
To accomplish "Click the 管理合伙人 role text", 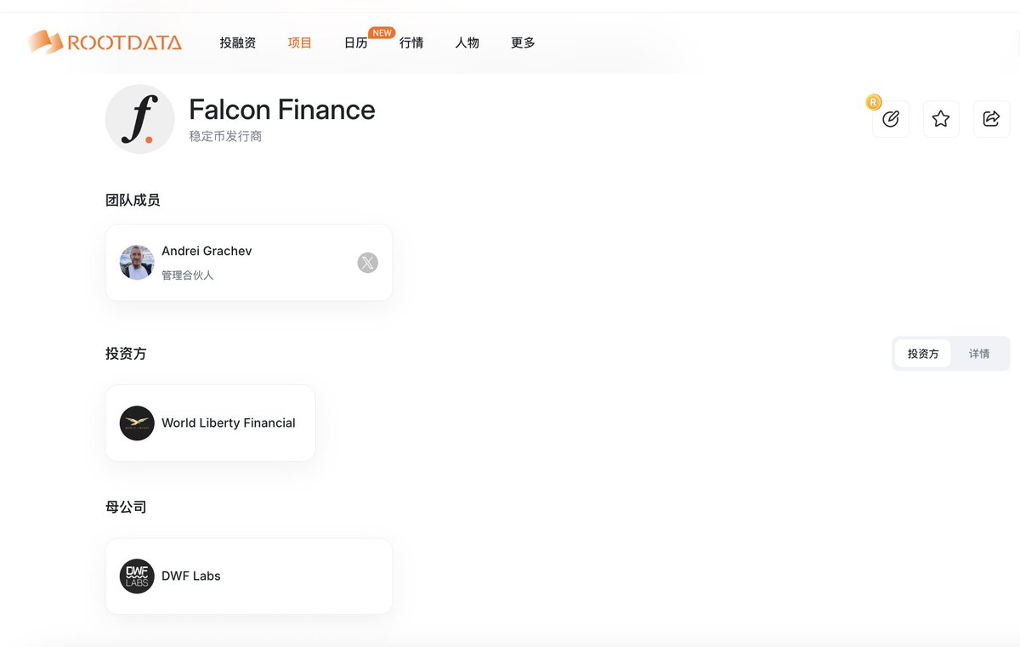I will (188, 275).
